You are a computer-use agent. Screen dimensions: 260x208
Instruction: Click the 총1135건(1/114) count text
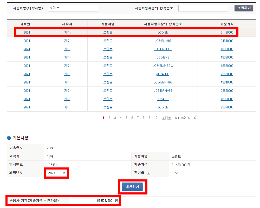[x=185, y=118]
